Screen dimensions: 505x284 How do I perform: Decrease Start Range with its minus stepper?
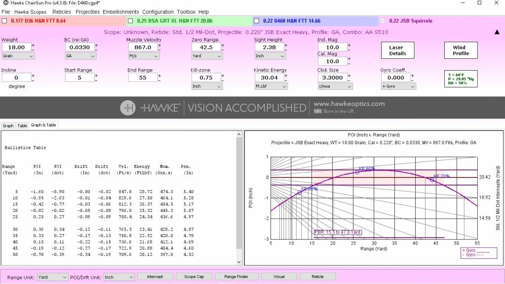pyautogui.click(x=96, y=80)
